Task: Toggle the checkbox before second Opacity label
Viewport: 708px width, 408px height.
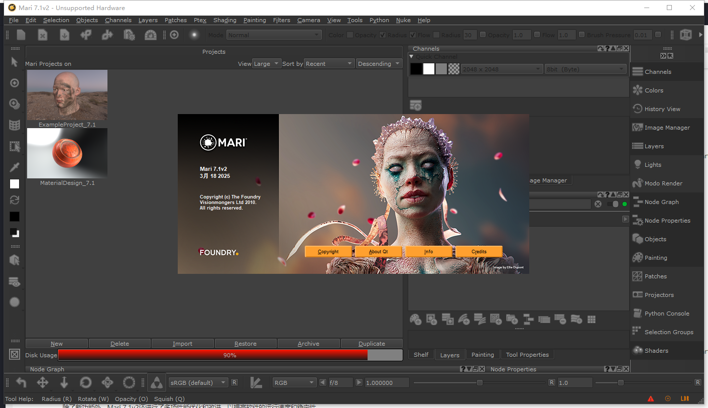Action: pyautogui.click(x=483, y=35)
